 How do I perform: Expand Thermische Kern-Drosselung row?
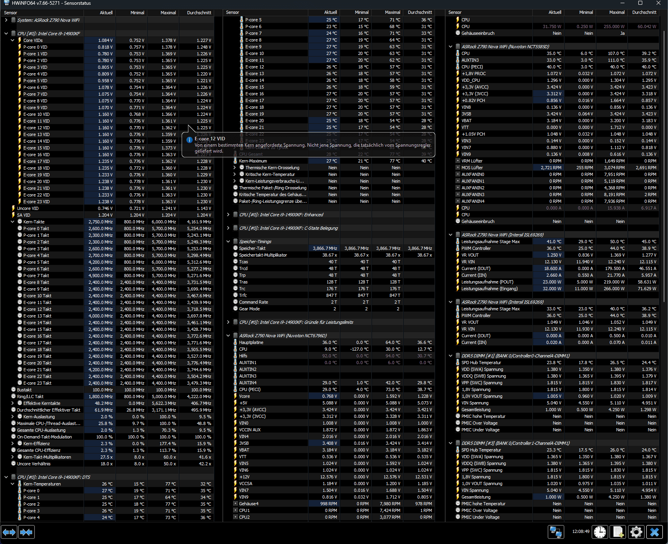[235, 168]
